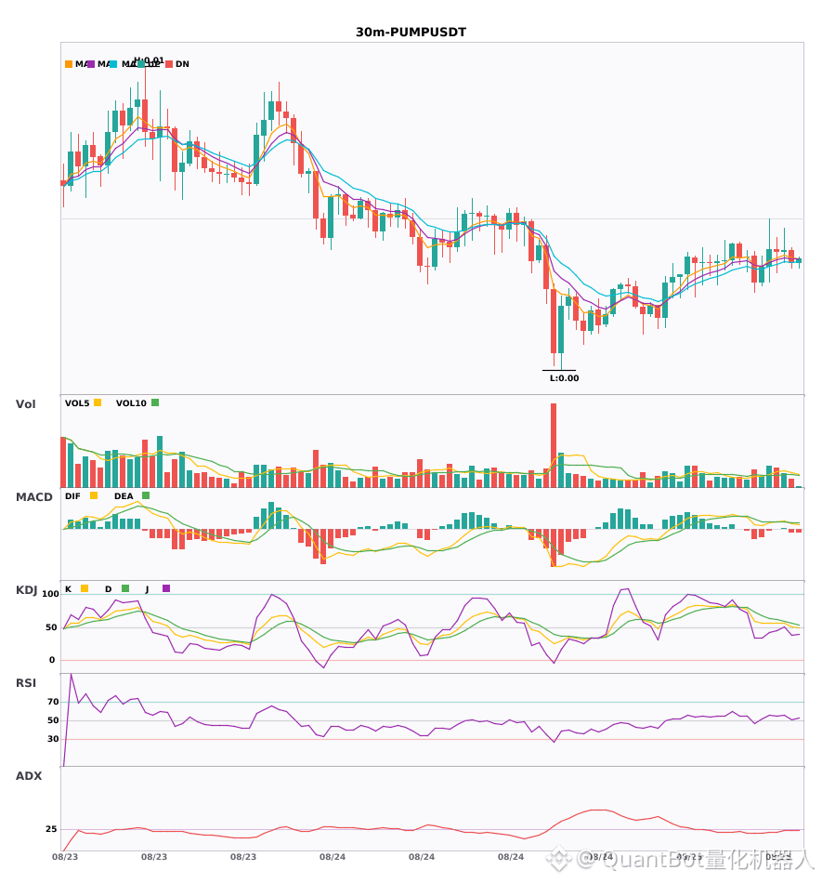Click the RSI 70 axis label
This screenshot has height=883, width=822.
(x=53, y=702)
